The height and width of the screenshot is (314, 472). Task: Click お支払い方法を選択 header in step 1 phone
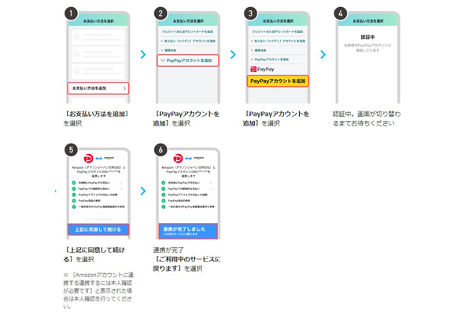click(x=98, y=21)
